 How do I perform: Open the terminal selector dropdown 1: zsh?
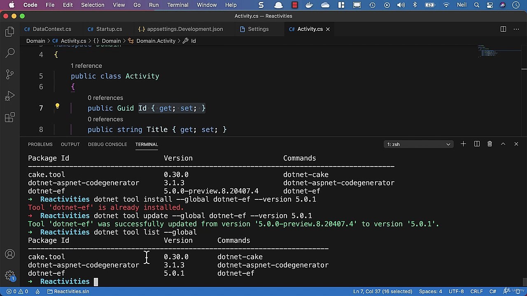[418, 144]
